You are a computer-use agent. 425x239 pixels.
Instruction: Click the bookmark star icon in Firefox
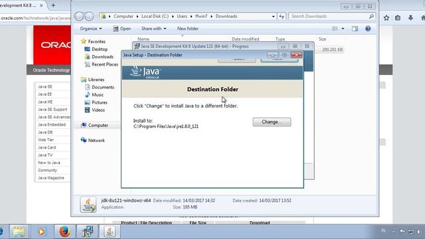386,18
